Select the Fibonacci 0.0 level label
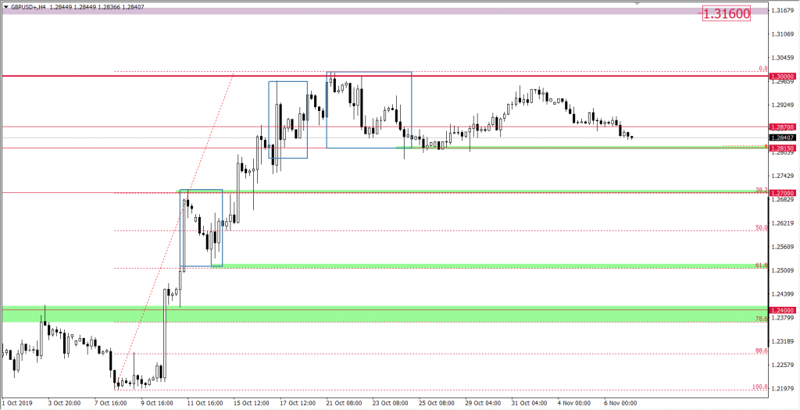Image resolution: width=800 pixels, height=410 pixels. click(762, 69)
